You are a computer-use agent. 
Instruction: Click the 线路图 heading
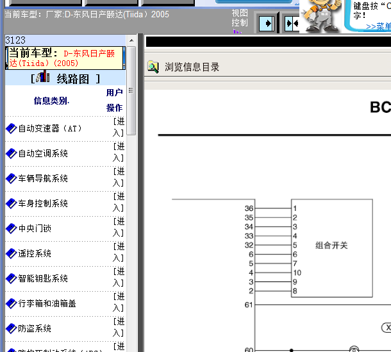tap(72, 79)
